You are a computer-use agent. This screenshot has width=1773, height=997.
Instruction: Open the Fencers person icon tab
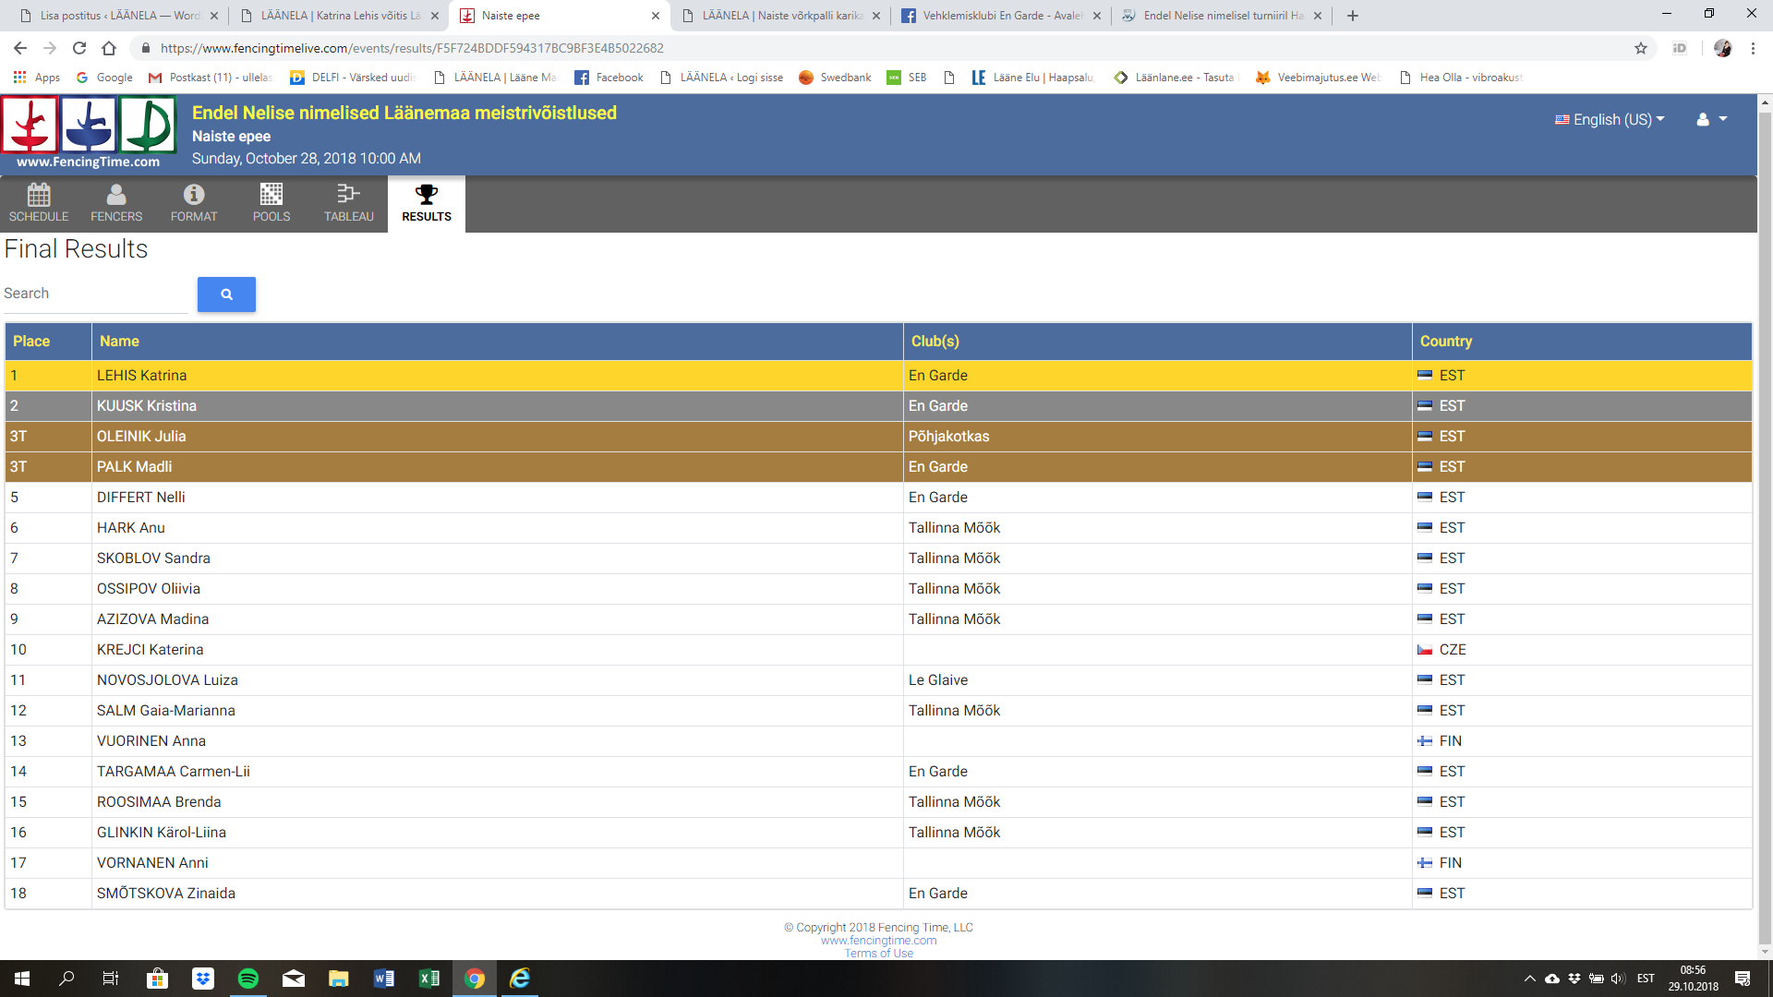pyautogui.click(x=116, y=202)
